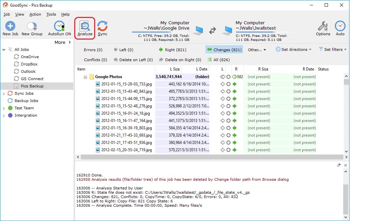Open Options via the wrench icon
Image resolution: width=382 pixels, height=221 pixels.
pyautogui.click(x=323, y=26)
